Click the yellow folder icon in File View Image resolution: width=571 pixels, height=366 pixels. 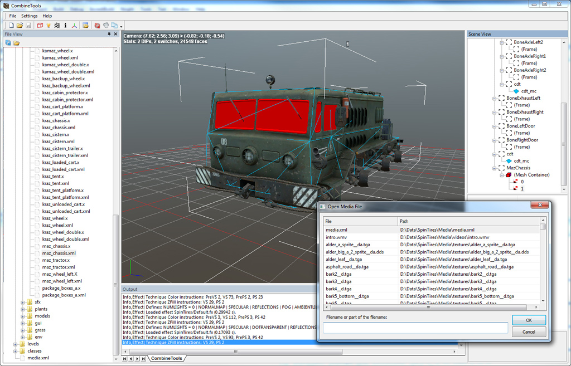16,43
